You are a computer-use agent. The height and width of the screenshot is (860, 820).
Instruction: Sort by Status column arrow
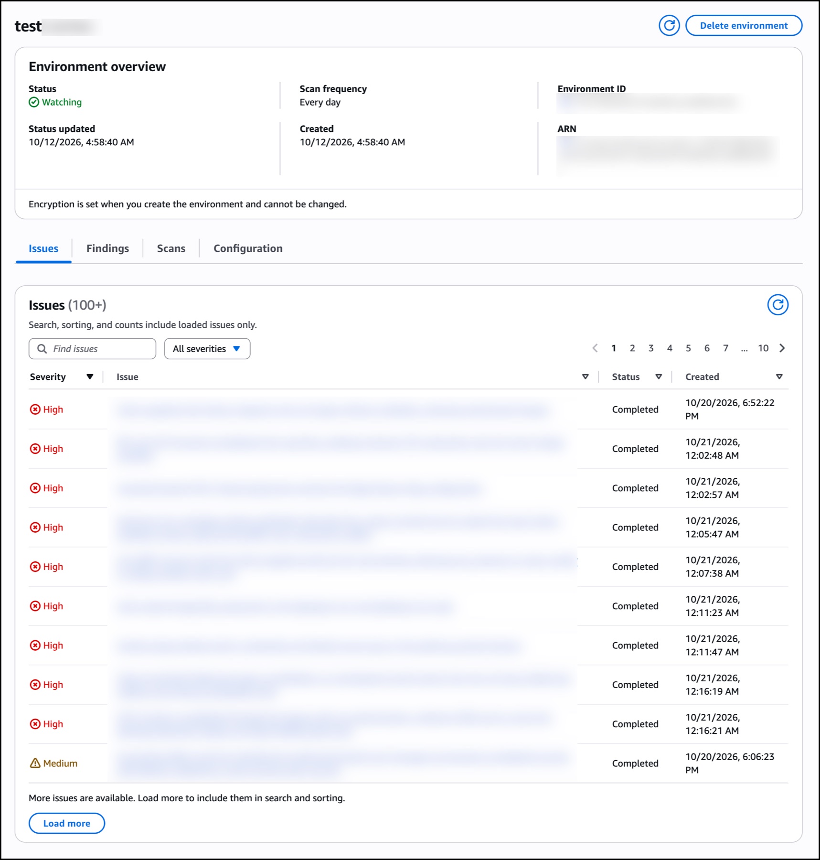tap(659, 376)
